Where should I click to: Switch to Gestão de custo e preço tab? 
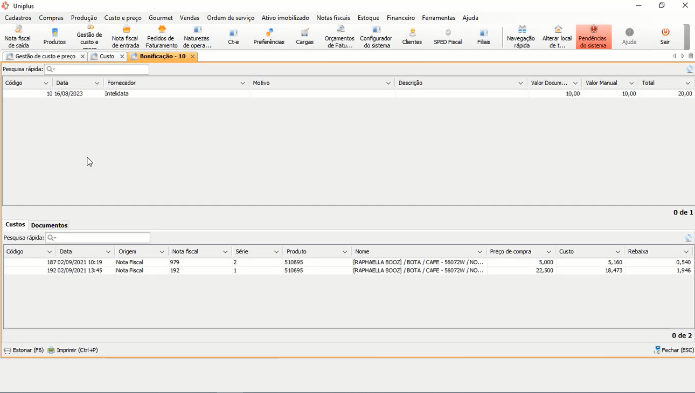tap(45, 56)
